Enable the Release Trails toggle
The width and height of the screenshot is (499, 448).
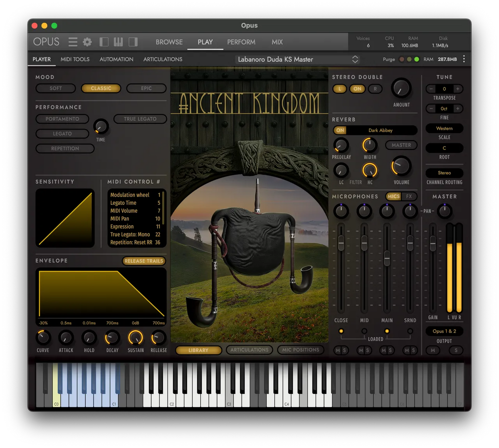(x=144, y=261)
